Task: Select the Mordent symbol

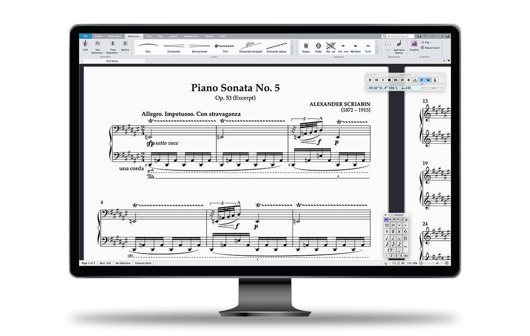Action: (356, 47)
